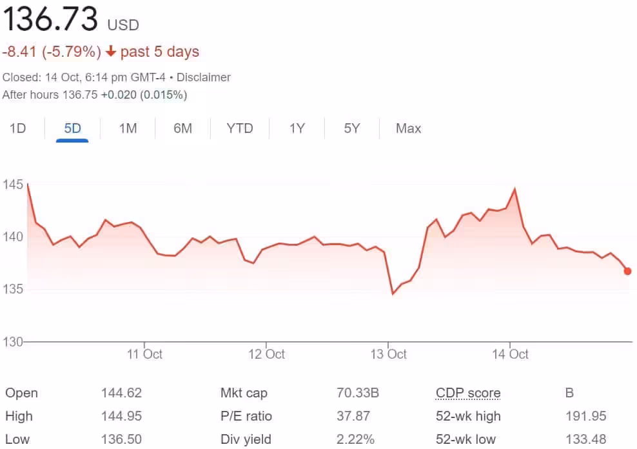
Task: Switch to the 1D chart view
Action: (x=17, y=128)
